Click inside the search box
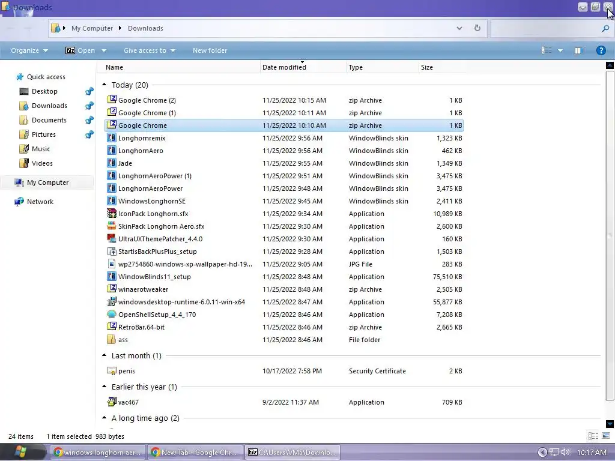Image resolution: width=615 pixels, height=461 pixels. coord(546,28)
